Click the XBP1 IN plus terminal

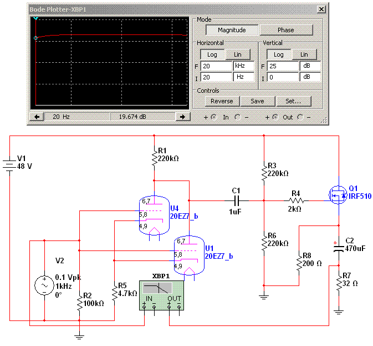144,307
